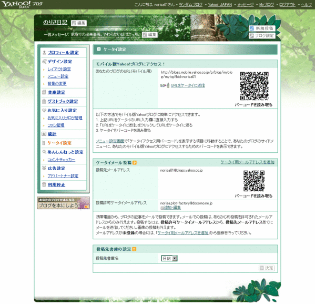Click the ケータイ設定 header arrow icon
Viewport: 315px width, 304px height.
click(99, 49)
